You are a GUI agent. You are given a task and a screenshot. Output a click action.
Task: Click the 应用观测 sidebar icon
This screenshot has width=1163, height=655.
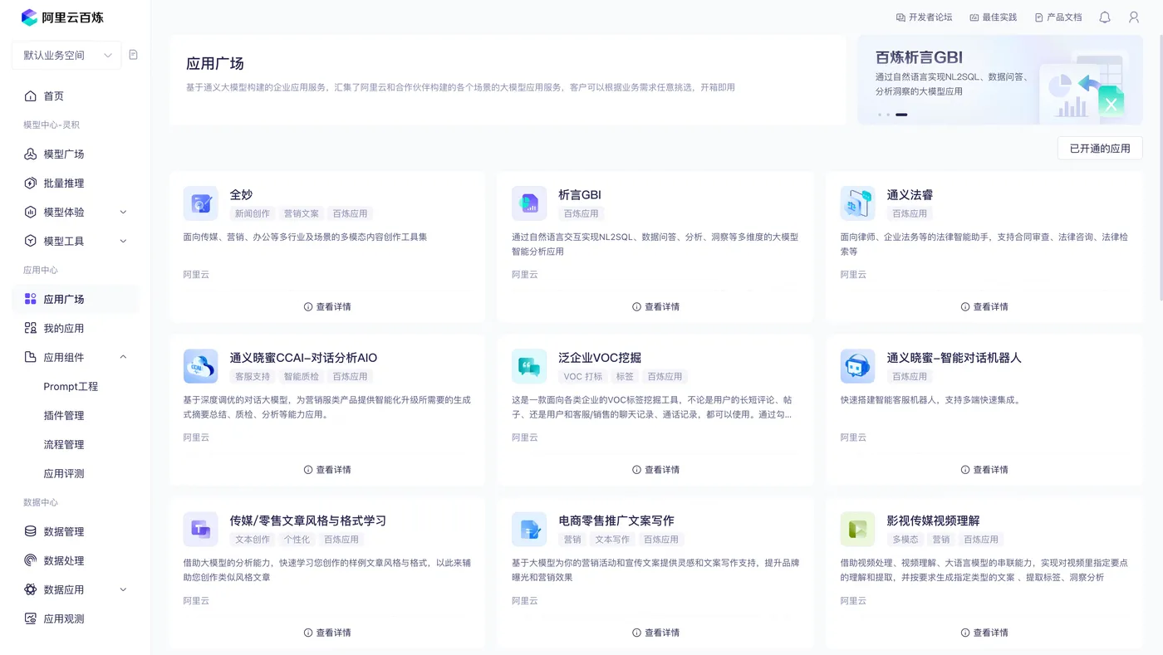click(x=31, y=619)
